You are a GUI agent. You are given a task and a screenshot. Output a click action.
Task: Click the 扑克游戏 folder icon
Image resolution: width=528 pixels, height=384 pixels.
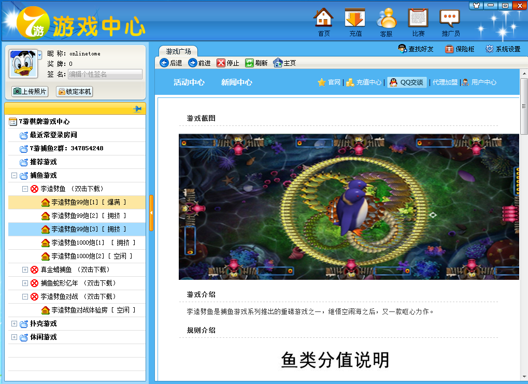[x=23, y=324]
